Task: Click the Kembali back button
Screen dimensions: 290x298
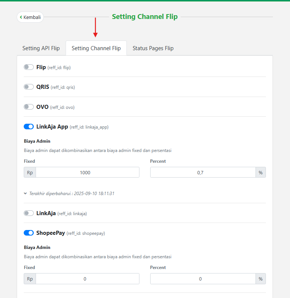Action: click(30, 17)
